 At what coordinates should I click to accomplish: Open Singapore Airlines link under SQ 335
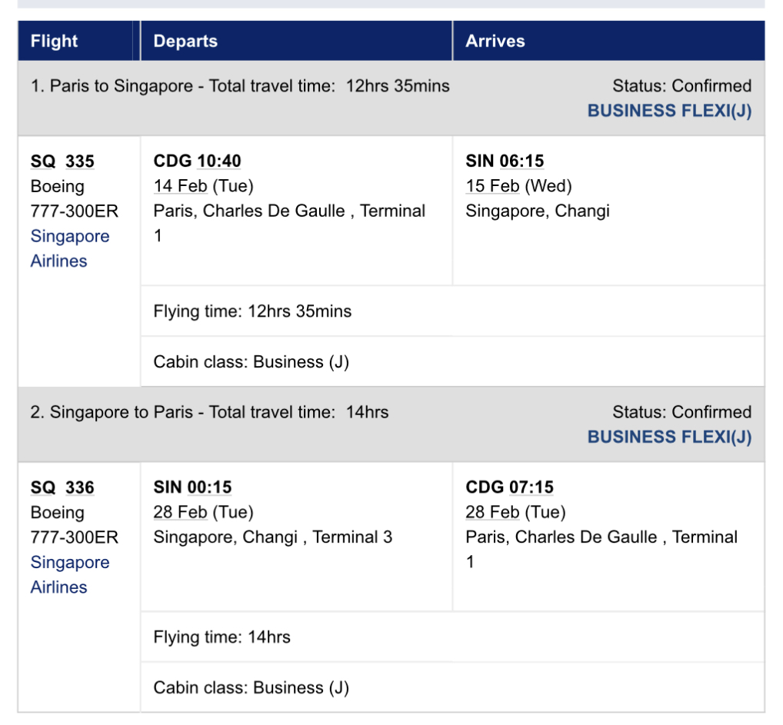pyautogui.click(x=69, y=248)
